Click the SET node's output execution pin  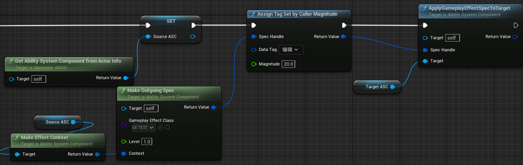coord(194,25)
